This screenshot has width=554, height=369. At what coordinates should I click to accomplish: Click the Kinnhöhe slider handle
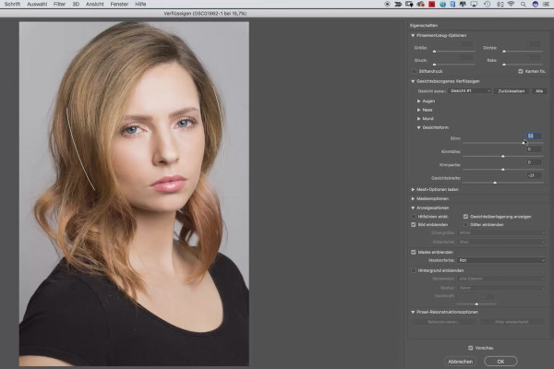click(x=503, y=156)
